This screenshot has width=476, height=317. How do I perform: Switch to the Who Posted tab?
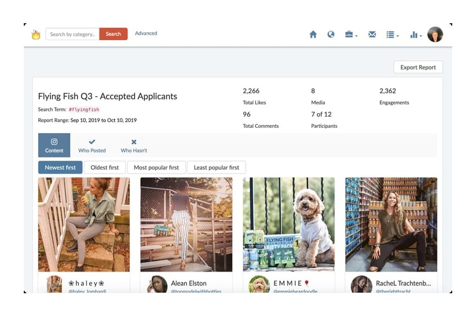point(92,145)
